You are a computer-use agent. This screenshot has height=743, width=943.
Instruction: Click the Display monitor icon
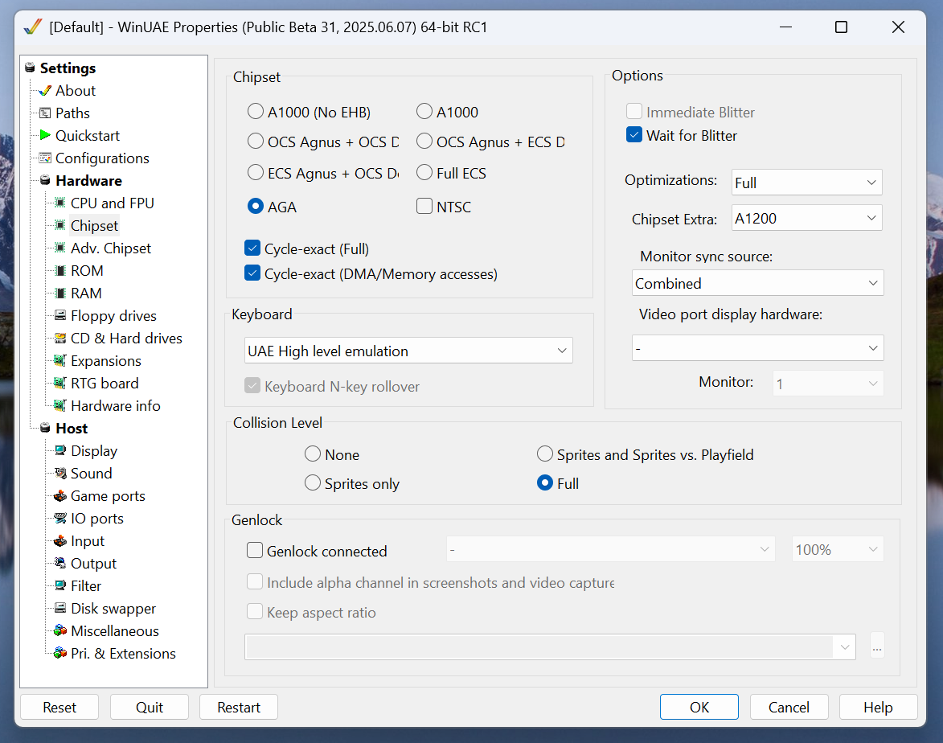click(x=60, y=450)
